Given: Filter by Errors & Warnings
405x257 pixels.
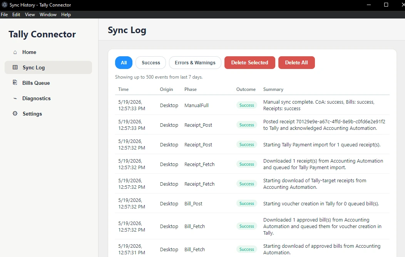Looking at the screenshot, I should click(195, 62).
